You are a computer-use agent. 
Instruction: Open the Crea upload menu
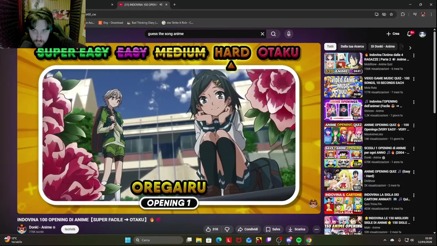[393, 34]
